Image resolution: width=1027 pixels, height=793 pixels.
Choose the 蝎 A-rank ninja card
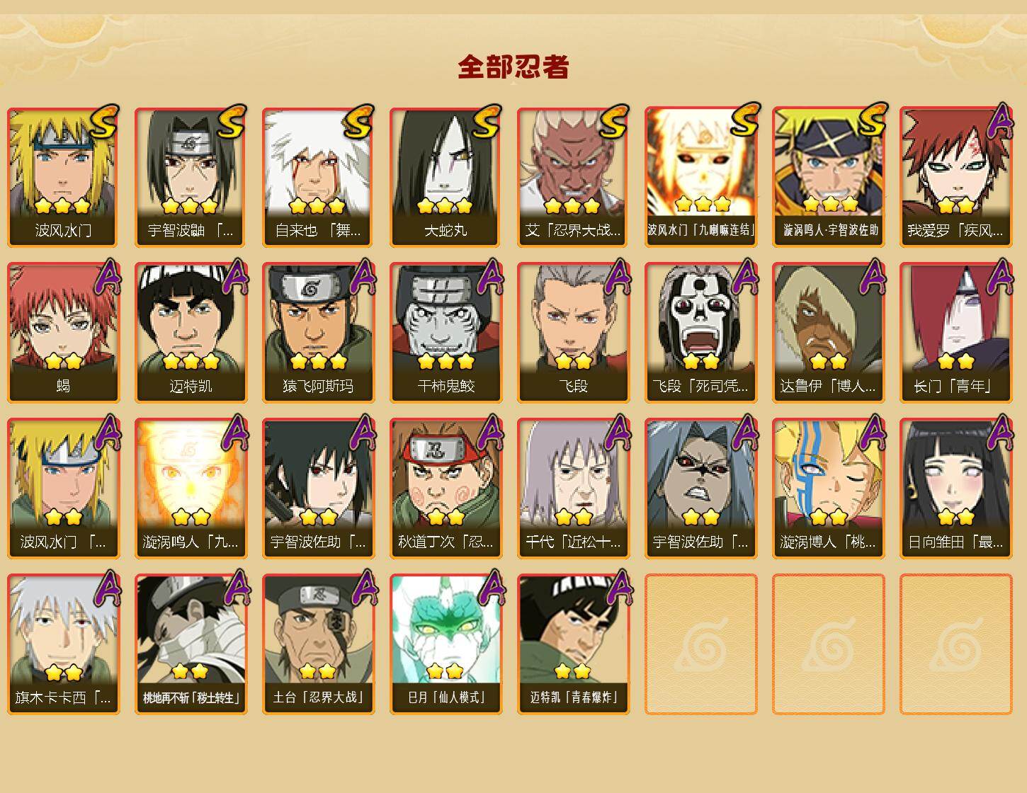(x=63, y=333)
